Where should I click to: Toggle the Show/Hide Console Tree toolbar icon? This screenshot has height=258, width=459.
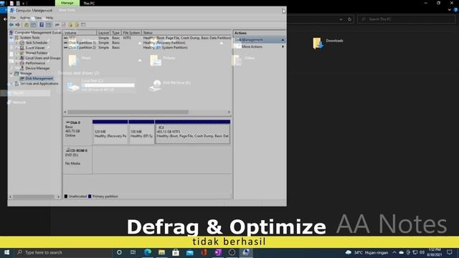(34, 25)
